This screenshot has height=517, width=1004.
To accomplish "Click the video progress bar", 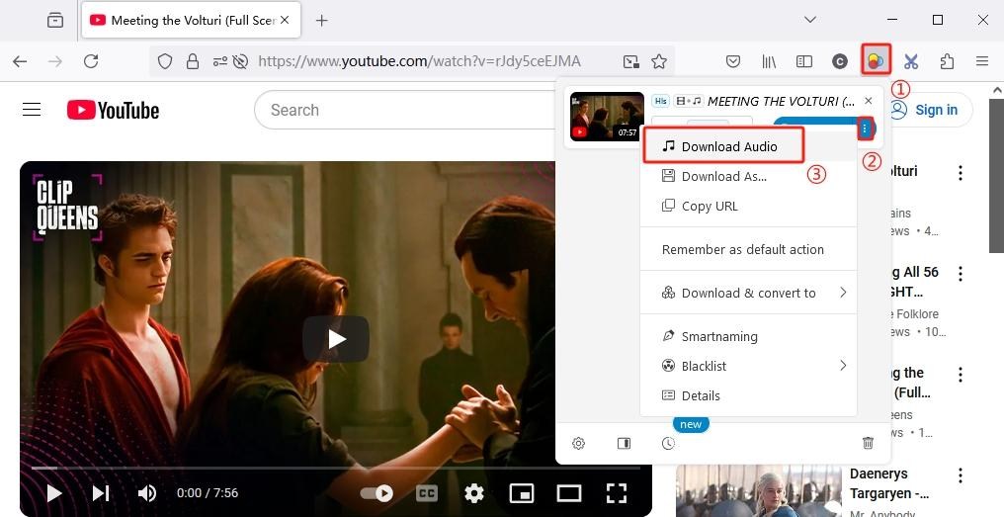I will (x=336, y=468).
